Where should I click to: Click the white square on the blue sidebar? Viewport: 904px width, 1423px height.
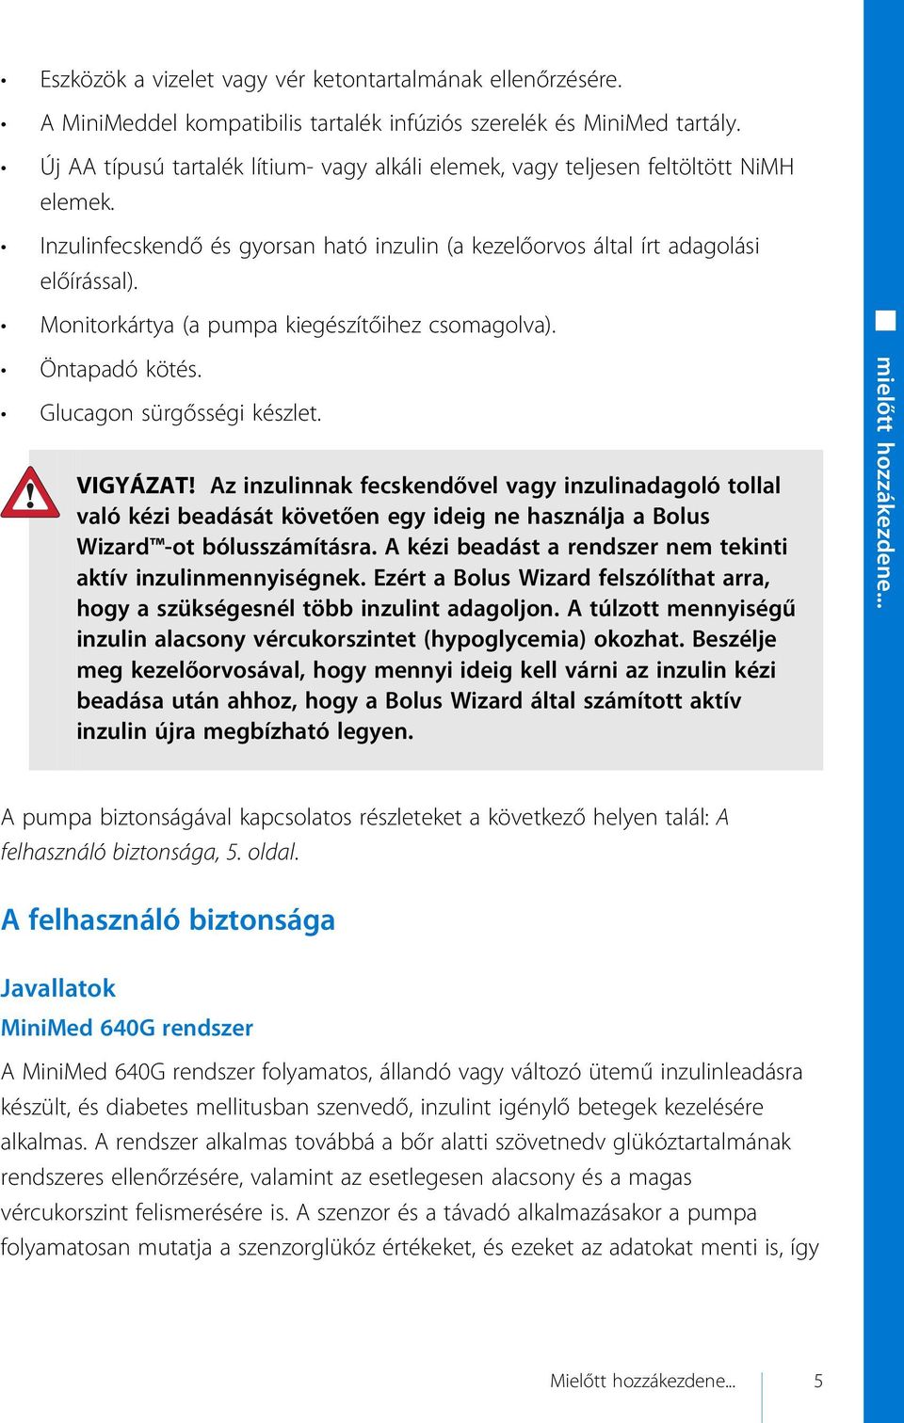884,321
